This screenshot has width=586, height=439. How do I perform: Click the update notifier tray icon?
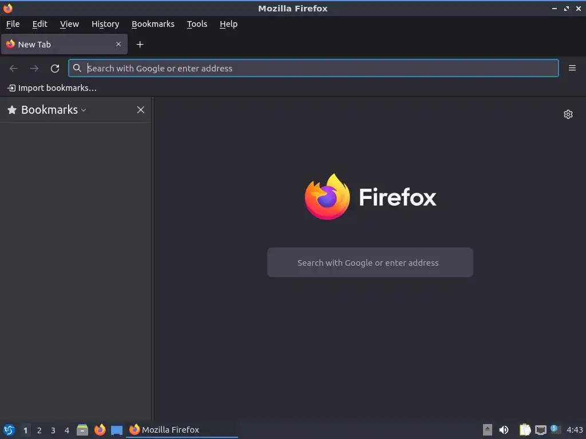tap(556, 429)
